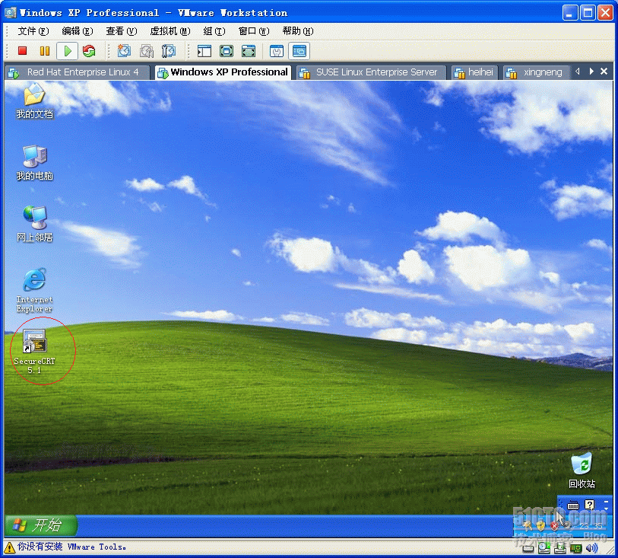The image size is (618, 558).
Task: Click the grayed Revert to snapshot icon
Action: (x=147, y=51)
